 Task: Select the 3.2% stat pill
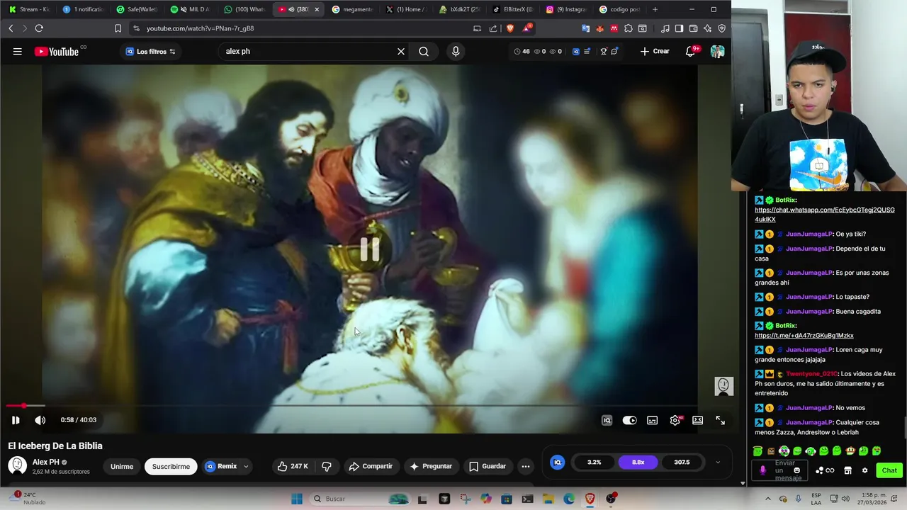594,462
